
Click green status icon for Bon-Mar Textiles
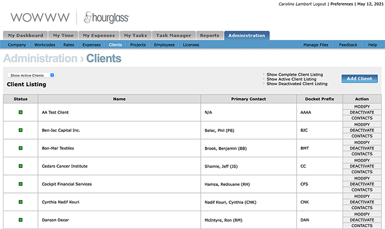tap(21, 148)
